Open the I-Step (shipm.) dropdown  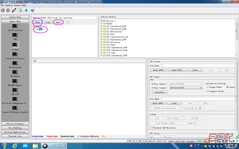click(x=201, y=84)
